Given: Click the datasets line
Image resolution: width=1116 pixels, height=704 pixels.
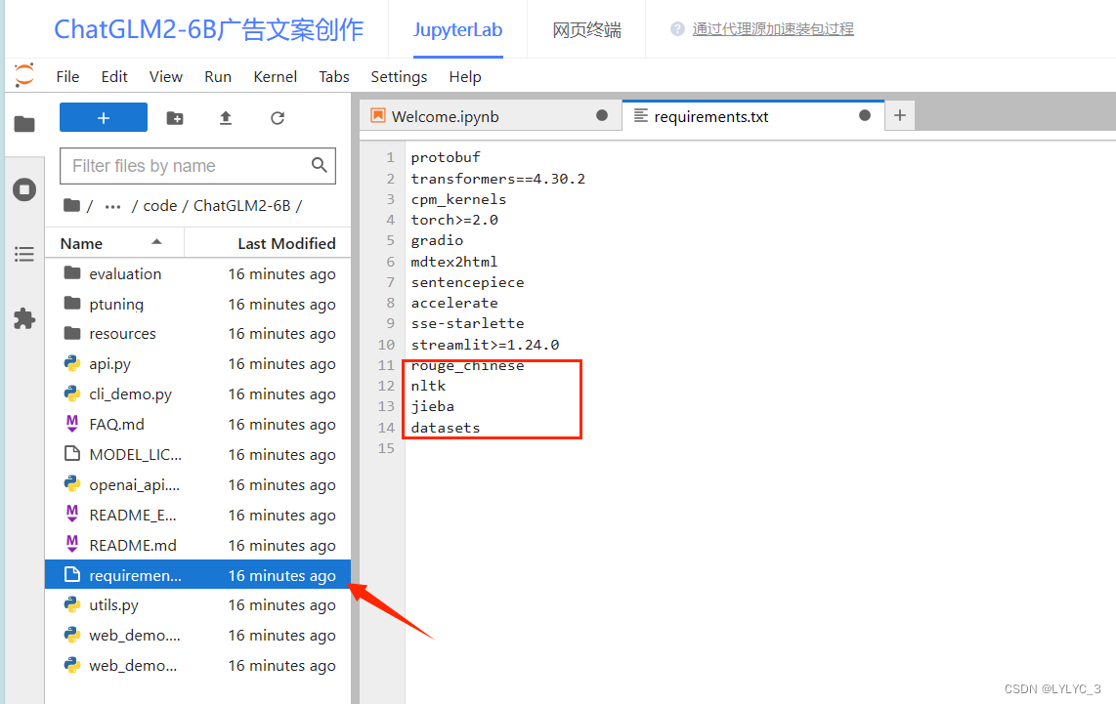Looking at the screenshot, I should (x=446, y=428).
